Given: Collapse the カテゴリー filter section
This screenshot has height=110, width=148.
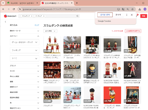Looking at the screenshot, I should 24,36.
